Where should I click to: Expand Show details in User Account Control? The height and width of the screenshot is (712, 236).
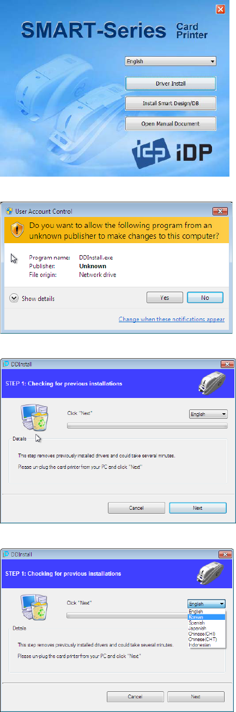[33, 298]
